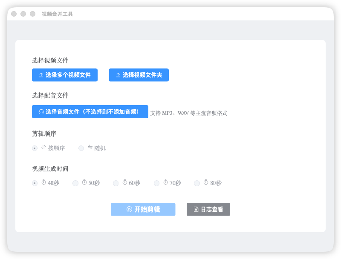Choose 80秒 video duration radio

point(197,183)
